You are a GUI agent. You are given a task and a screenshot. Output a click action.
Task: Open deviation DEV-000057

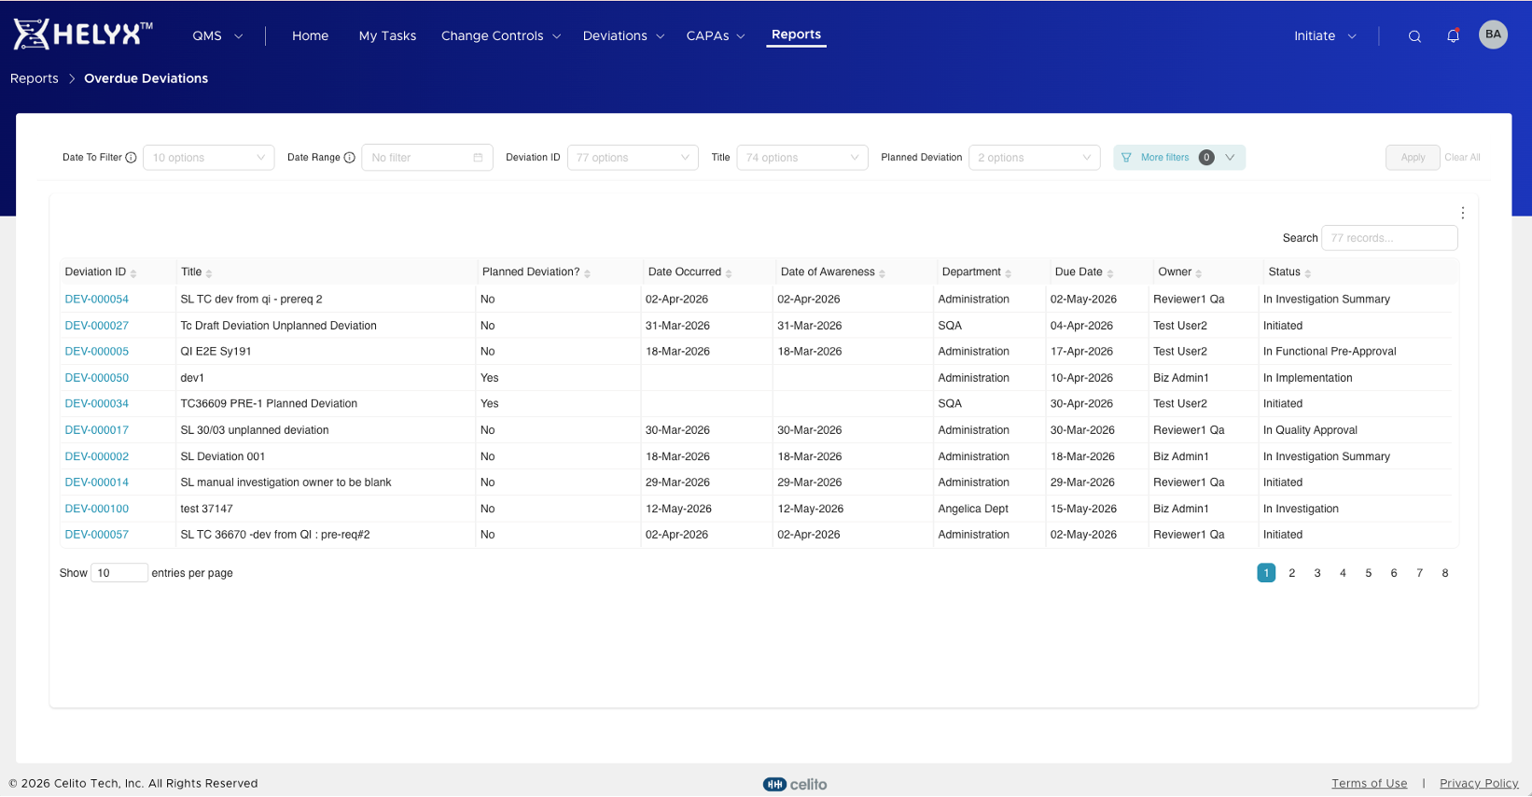[x=97, y=535]
